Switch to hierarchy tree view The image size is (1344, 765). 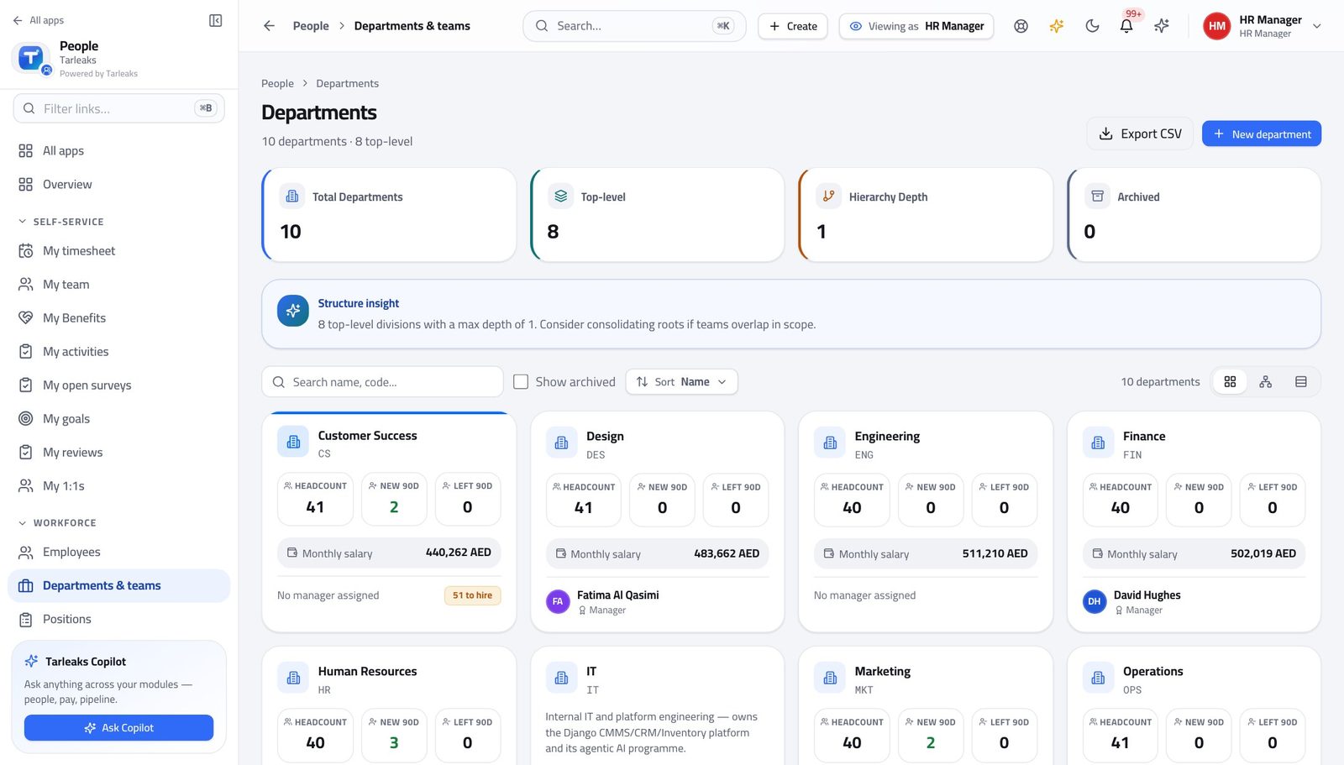tap(1265, 382)
